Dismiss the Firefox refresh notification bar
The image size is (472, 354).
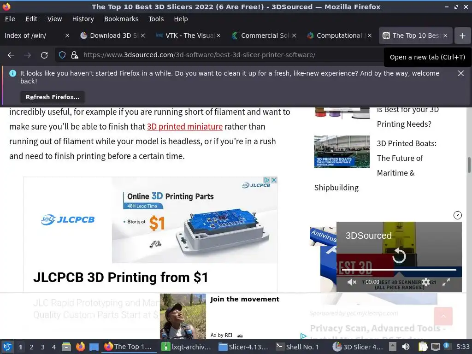pos(460,73)
